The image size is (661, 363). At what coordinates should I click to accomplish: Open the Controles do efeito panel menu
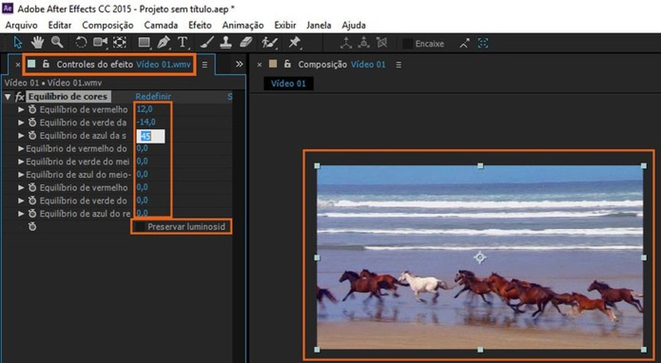pyautogui.click(x=205, y=65)
